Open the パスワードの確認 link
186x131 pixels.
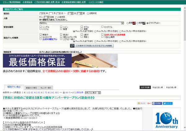click(96, 2)
